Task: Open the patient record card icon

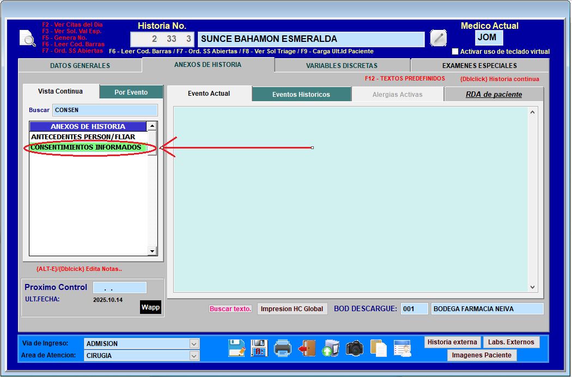Action: coord(403,348)
